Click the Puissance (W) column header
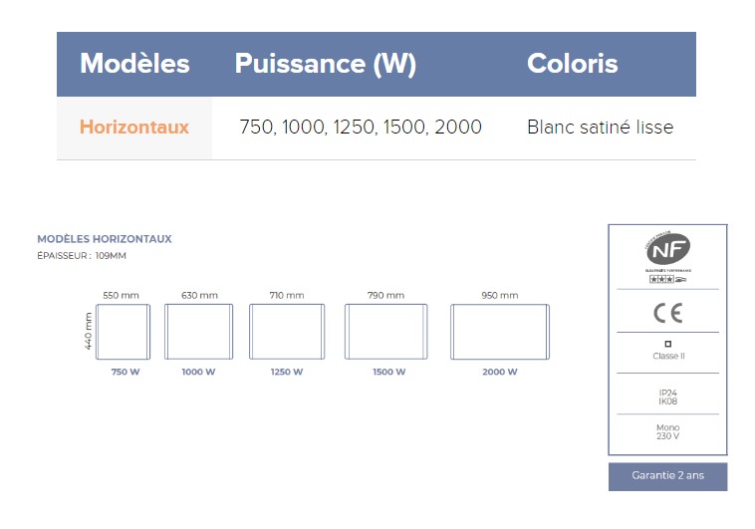The image size is (755, 529). coord(326,64)
